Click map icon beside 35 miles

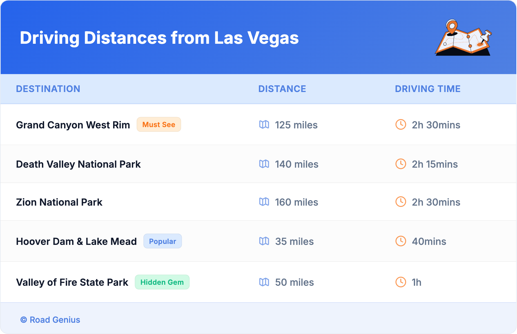click(264, 241)
